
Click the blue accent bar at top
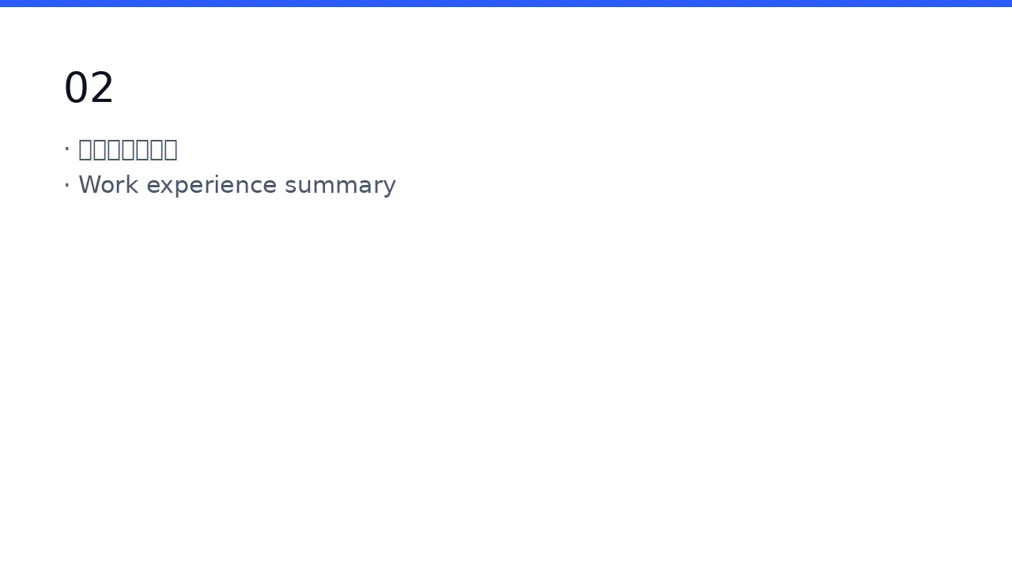pyautogui.click(x=506, y=3)
